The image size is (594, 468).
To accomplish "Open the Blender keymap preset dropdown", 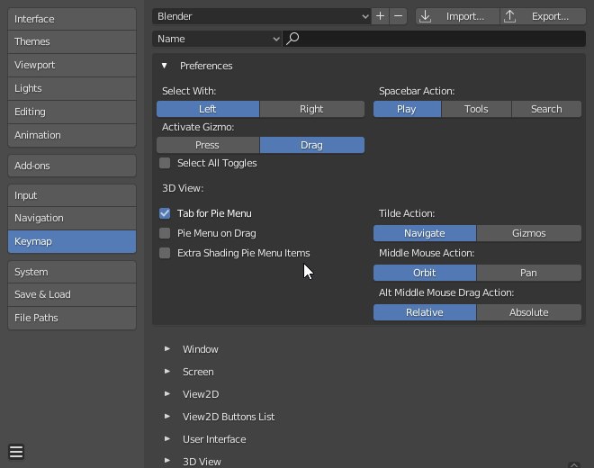I will click(x=262, y=16).
